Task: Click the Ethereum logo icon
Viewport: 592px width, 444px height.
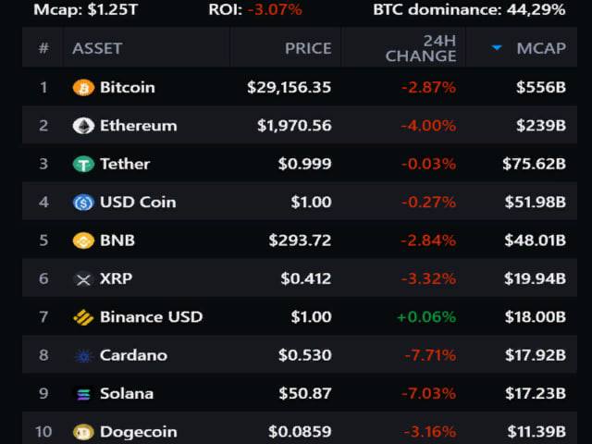Action: 83,126
